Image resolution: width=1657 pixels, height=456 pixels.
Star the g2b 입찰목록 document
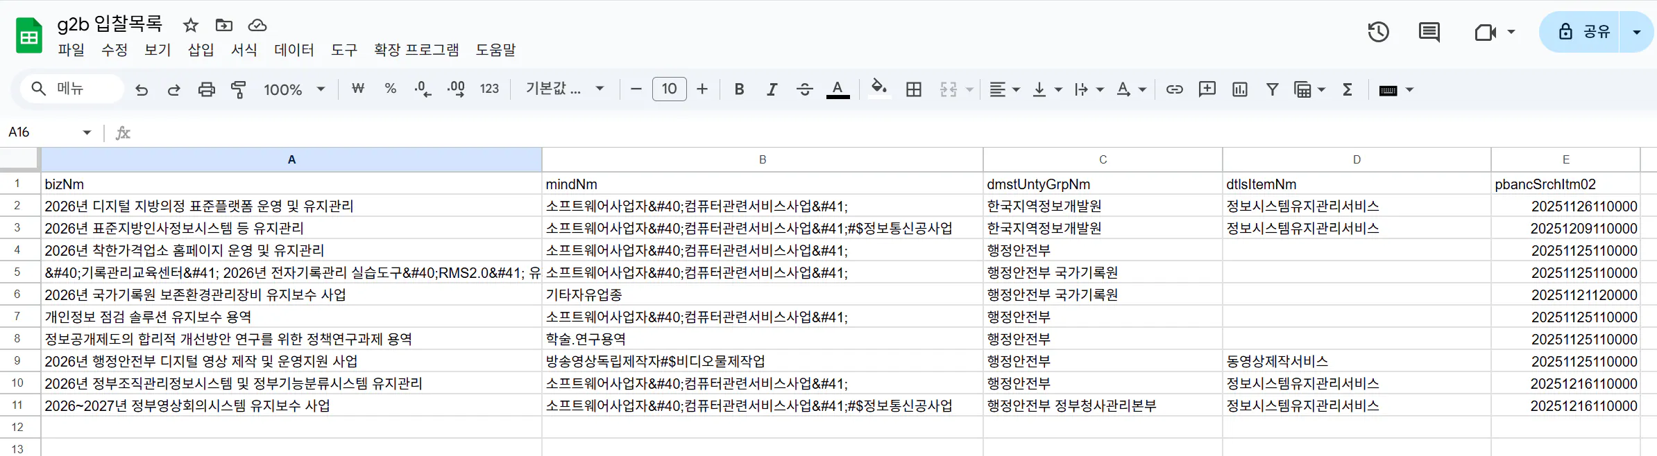click(x=190, y=26)
